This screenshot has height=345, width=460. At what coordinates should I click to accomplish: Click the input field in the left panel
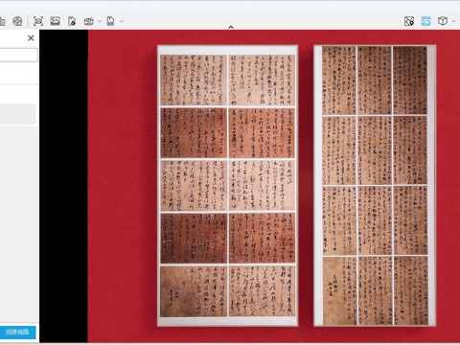point(18,55)
